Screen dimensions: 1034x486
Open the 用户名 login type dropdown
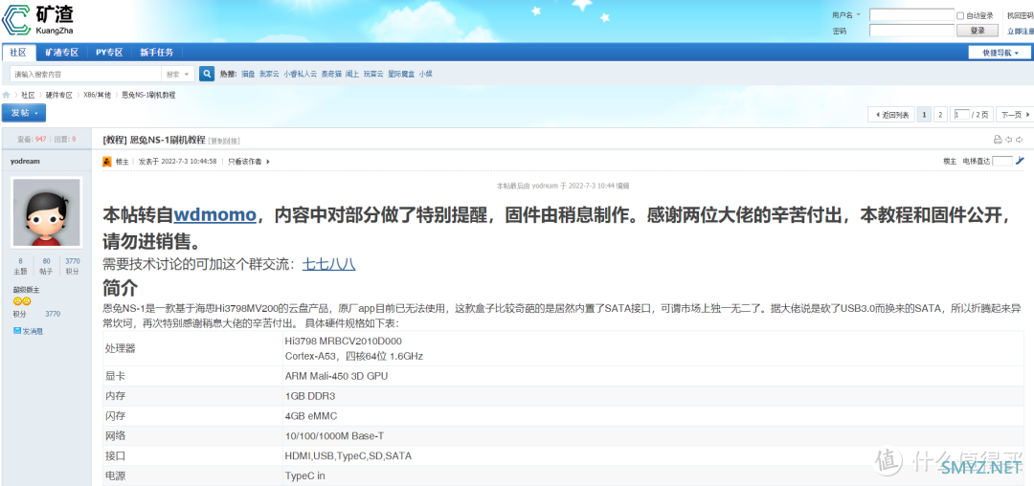click(x=859, y=14)
